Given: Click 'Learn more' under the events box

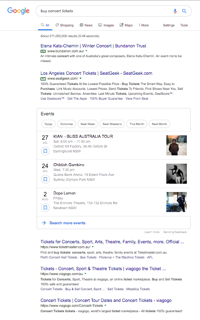Looking at the screenshot, I should coord(152,232).
